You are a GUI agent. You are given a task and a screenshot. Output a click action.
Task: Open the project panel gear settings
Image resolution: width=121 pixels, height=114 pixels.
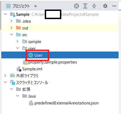point(105,6)
